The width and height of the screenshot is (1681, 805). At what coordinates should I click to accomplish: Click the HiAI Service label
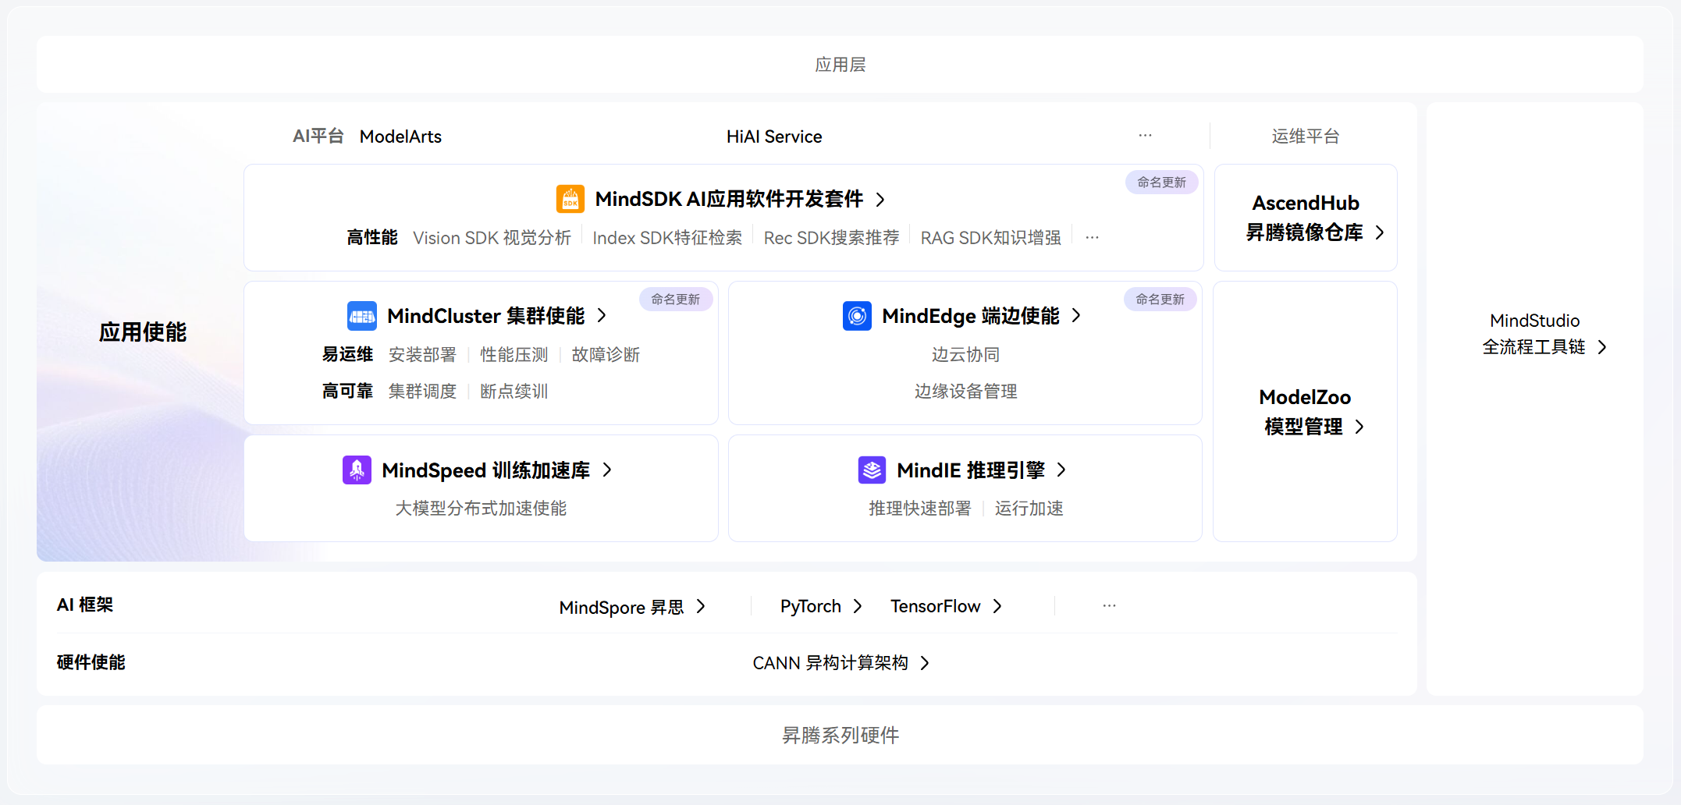[x=774, y=137]
